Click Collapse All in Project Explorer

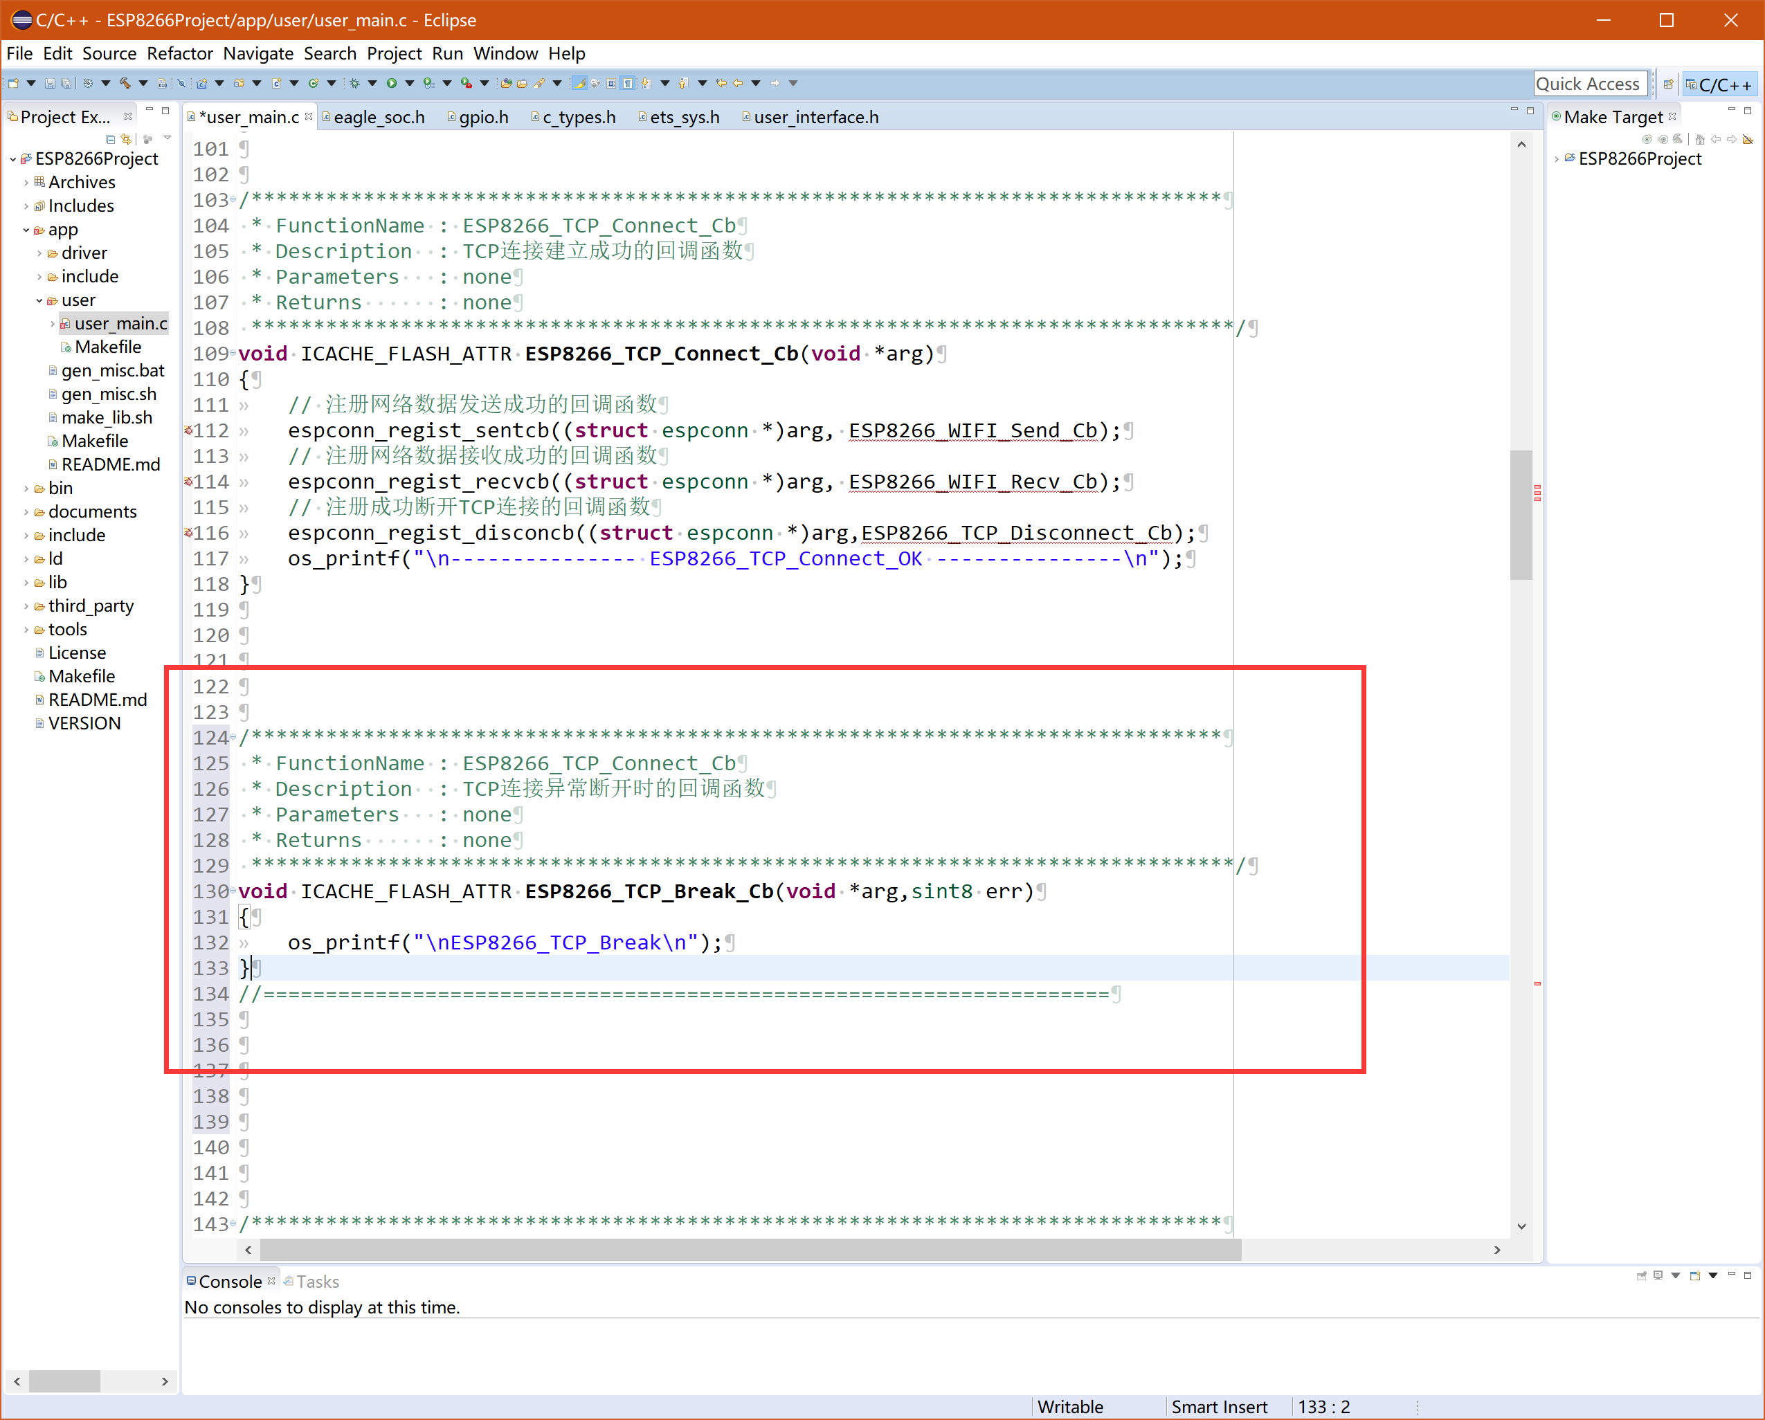pos(111,138)
